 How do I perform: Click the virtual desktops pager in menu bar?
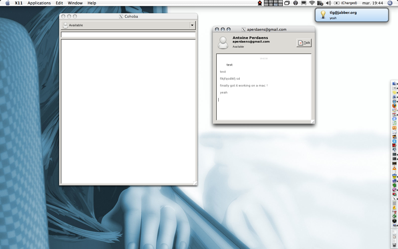point(273,3)
